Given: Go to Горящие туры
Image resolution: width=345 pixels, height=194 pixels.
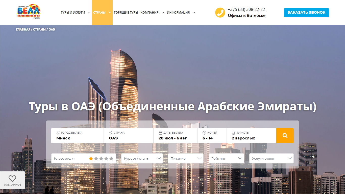Looking at the screenshot, I should point(126,13).
